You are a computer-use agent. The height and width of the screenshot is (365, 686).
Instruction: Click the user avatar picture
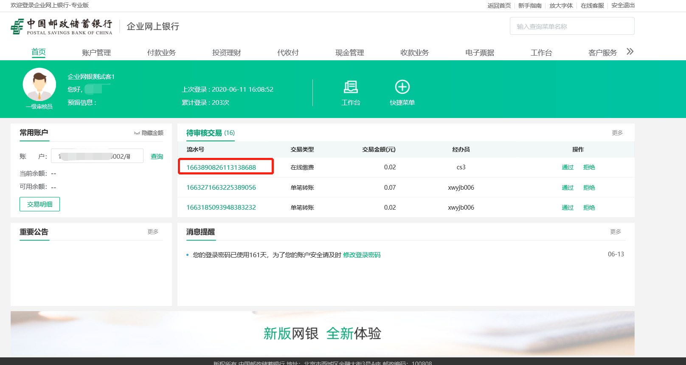click(39, 84)
